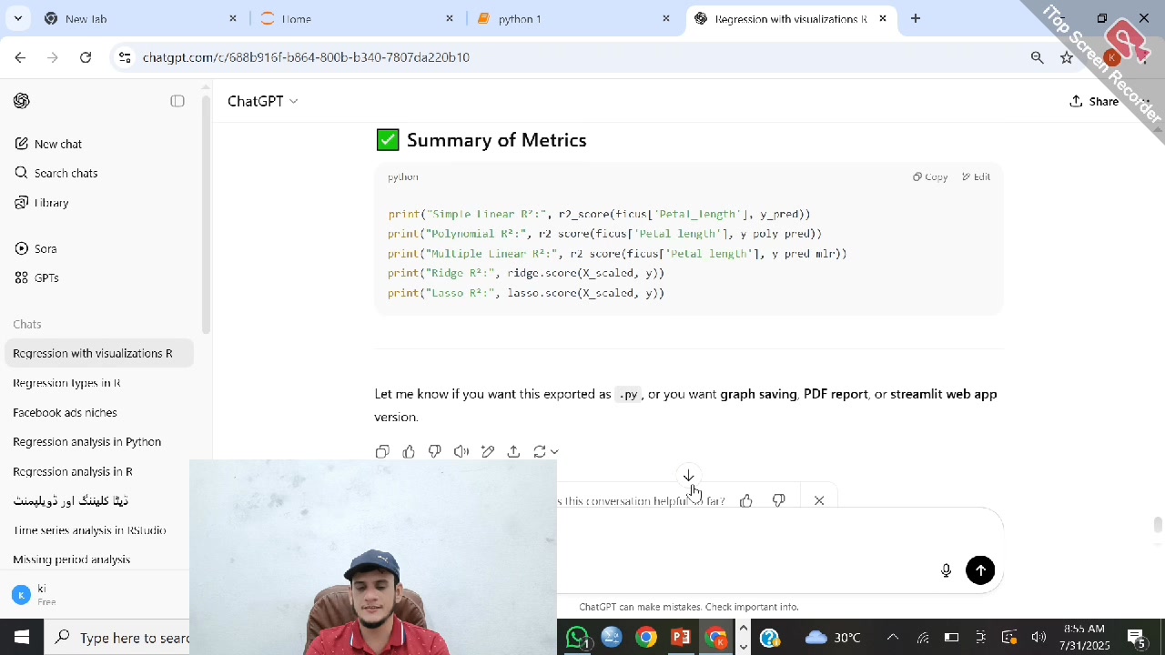Image resolution: width=1165 pixels, height=655 pixels.
Task: Open the 'Facebook ads niches' chat
Action: (x=99, y=412)
